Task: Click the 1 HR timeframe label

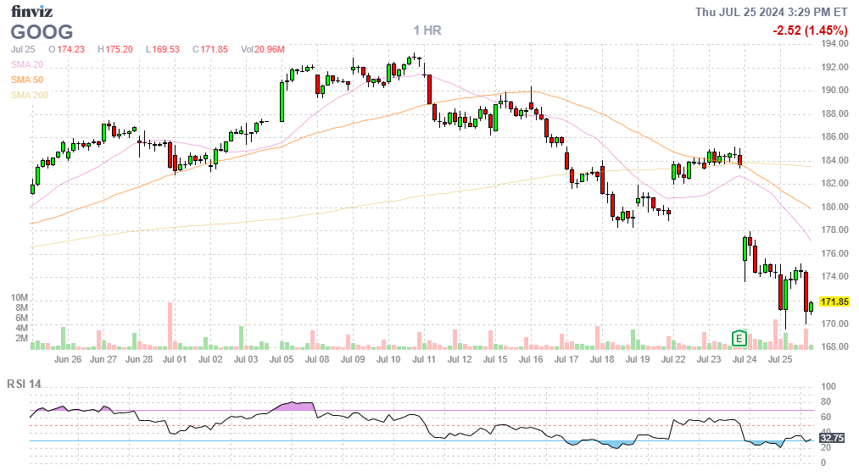Action: (427, 30)
